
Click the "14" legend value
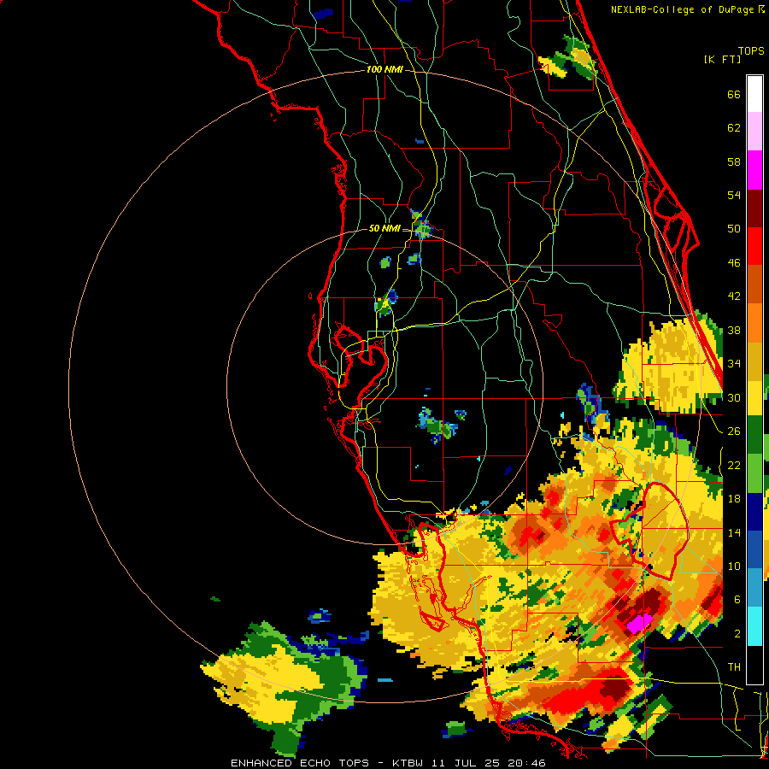click(x=734, y=532)
